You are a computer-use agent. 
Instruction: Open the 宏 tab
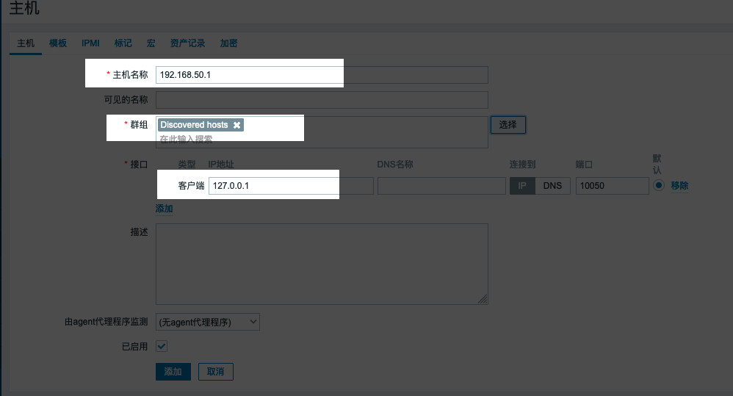pos(151,43)
